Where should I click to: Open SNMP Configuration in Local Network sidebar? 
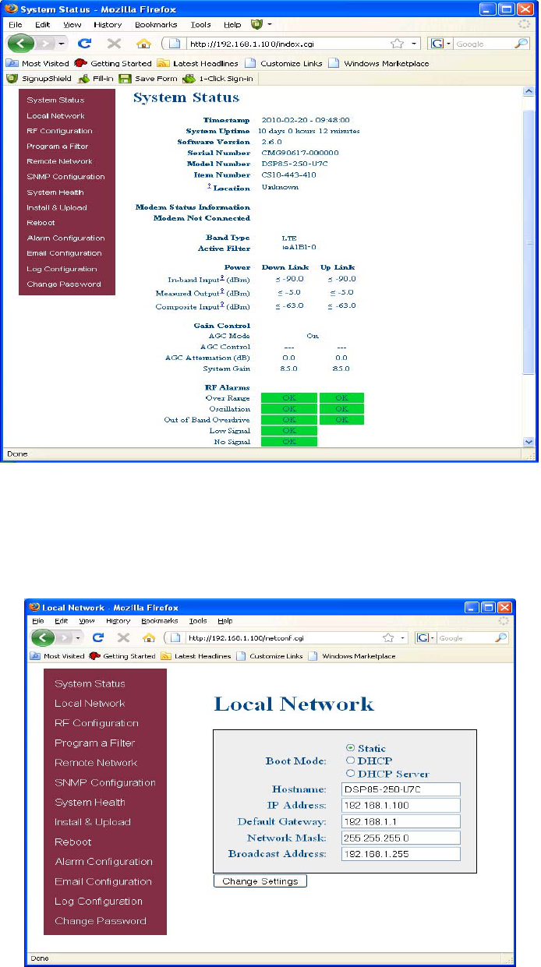click(105, 782)
